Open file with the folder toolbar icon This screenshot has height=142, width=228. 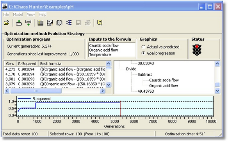7,23
